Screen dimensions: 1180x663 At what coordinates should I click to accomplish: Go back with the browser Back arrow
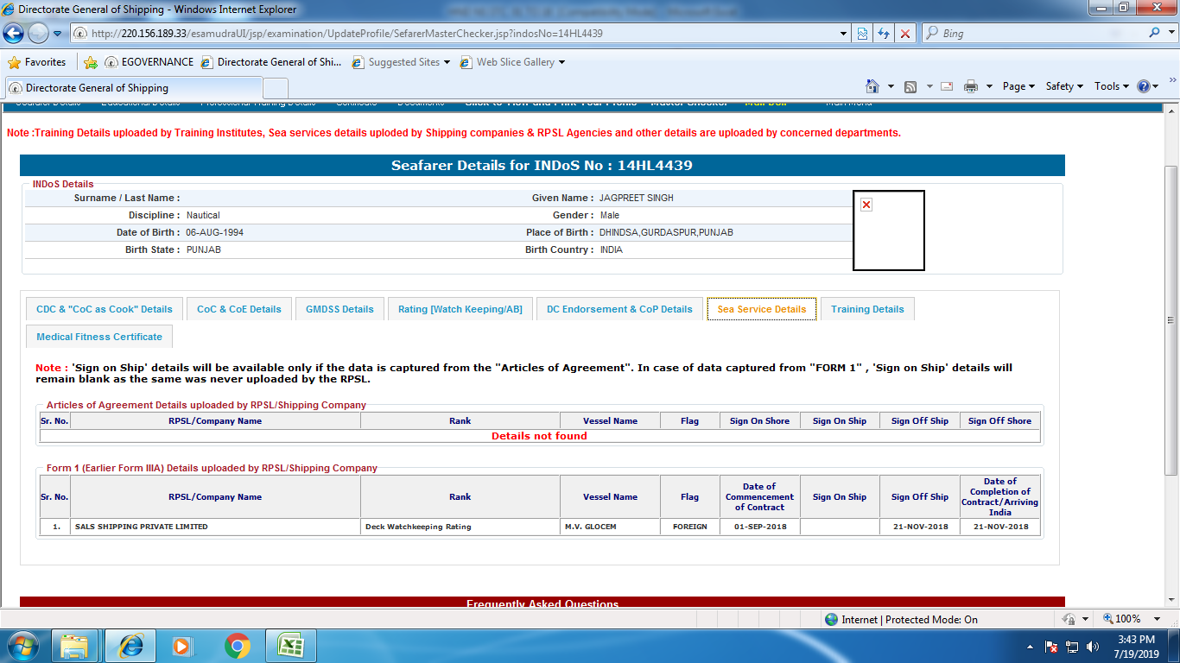point(14,33)
